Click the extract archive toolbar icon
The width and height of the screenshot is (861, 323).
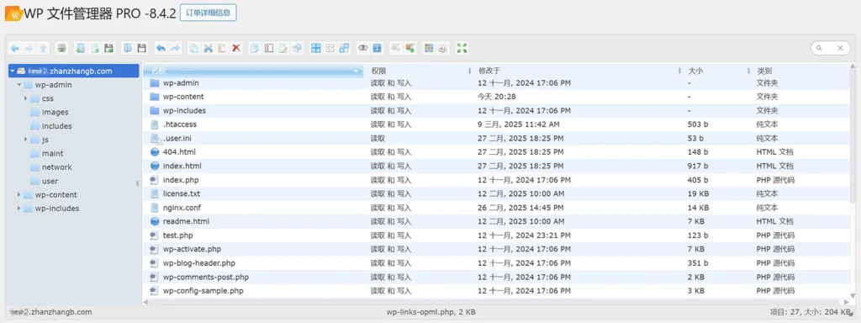point(395,48)
